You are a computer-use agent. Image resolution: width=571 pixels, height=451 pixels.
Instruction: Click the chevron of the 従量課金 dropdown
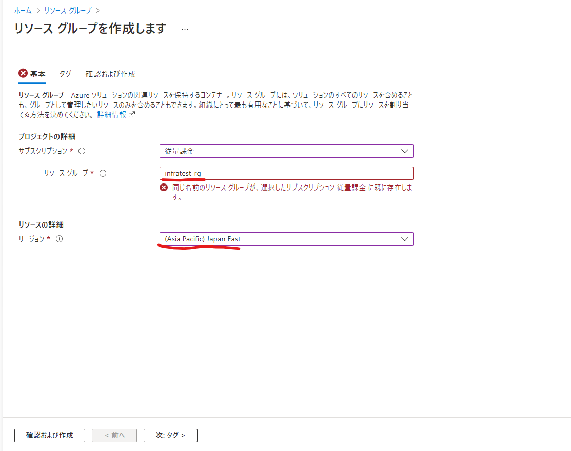[x=405, y=151]
